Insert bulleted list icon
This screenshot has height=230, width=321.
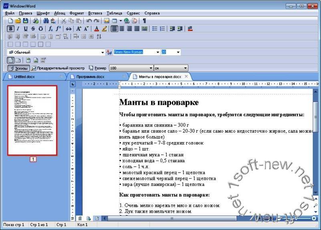point(155,28)
